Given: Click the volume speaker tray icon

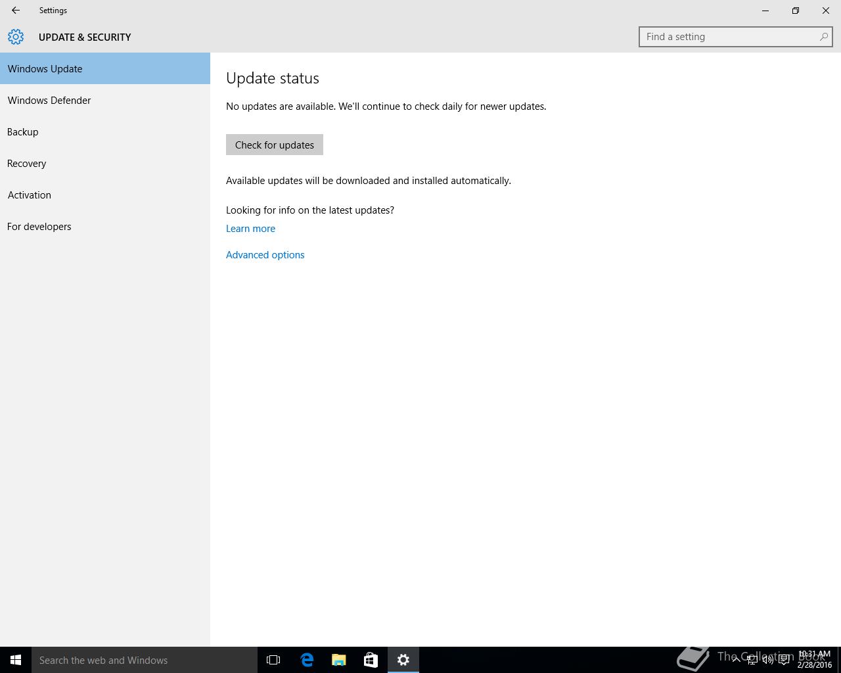Looking at the screenshot, I should (x=767, y=660).
